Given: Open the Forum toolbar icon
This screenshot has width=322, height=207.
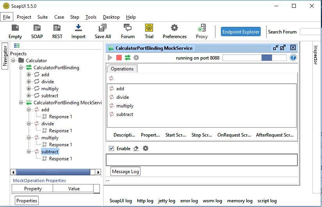Looking at the screenshot, I should [x=128, y=32].
